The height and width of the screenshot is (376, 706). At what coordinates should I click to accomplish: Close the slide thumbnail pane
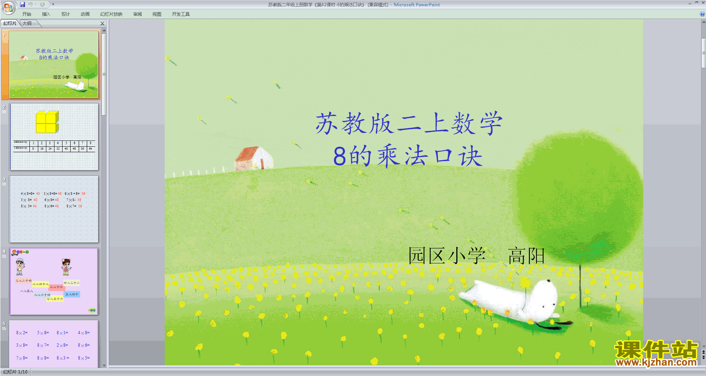(x=103, y=23)
